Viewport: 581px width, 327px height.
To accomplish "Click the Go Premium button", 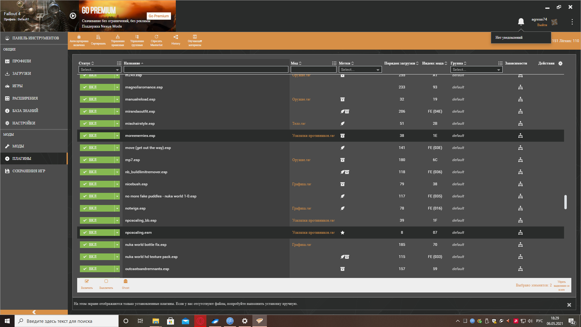I will pos(159,16).
